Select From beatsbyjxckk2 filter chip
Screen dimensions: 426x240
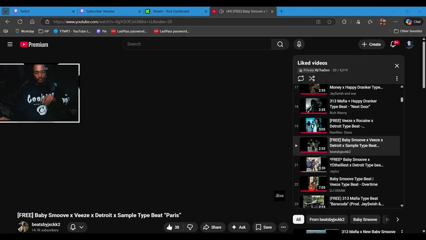pyautogui.click(x=327, y=220)
